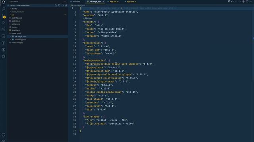254x142 pixels.
Task: Open the lightning bolt activity bar view
Action: point(4,50)
